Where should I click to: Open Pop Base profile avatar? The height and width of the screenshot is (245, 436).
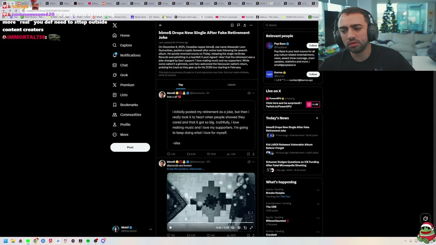point(269,46)
